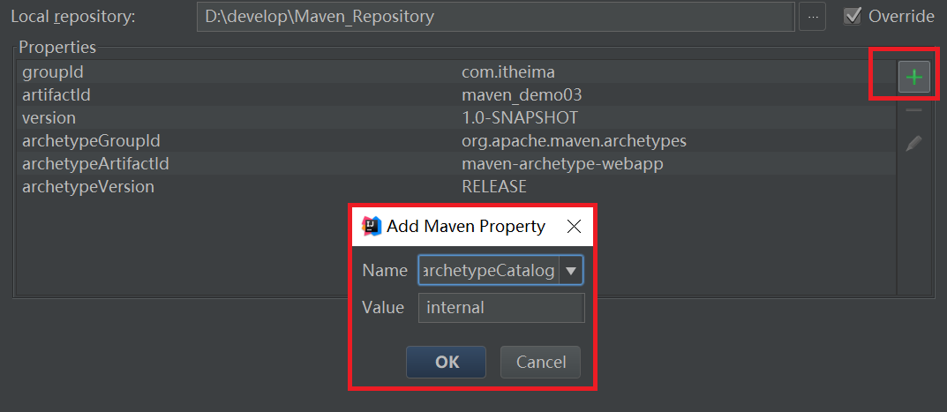Click the Value field containing internal
947x412 pixels.
click(x=501, y=308)
